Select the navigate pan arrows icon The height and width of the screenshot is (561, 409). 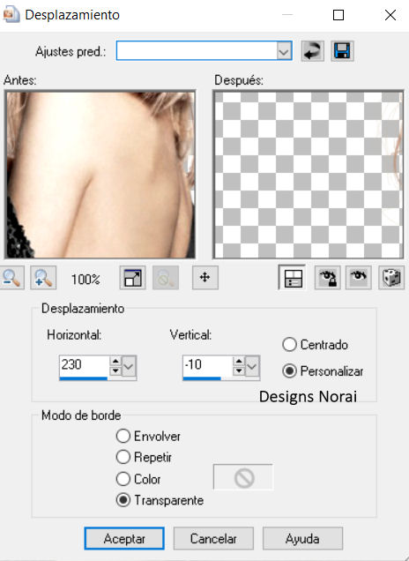tap(204, 277)
